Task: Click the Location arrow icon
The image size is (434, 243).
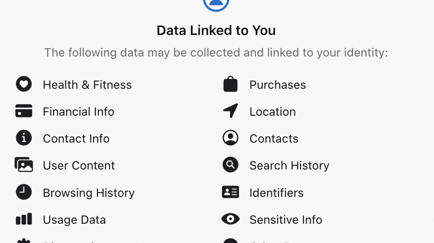Action: 230,111
